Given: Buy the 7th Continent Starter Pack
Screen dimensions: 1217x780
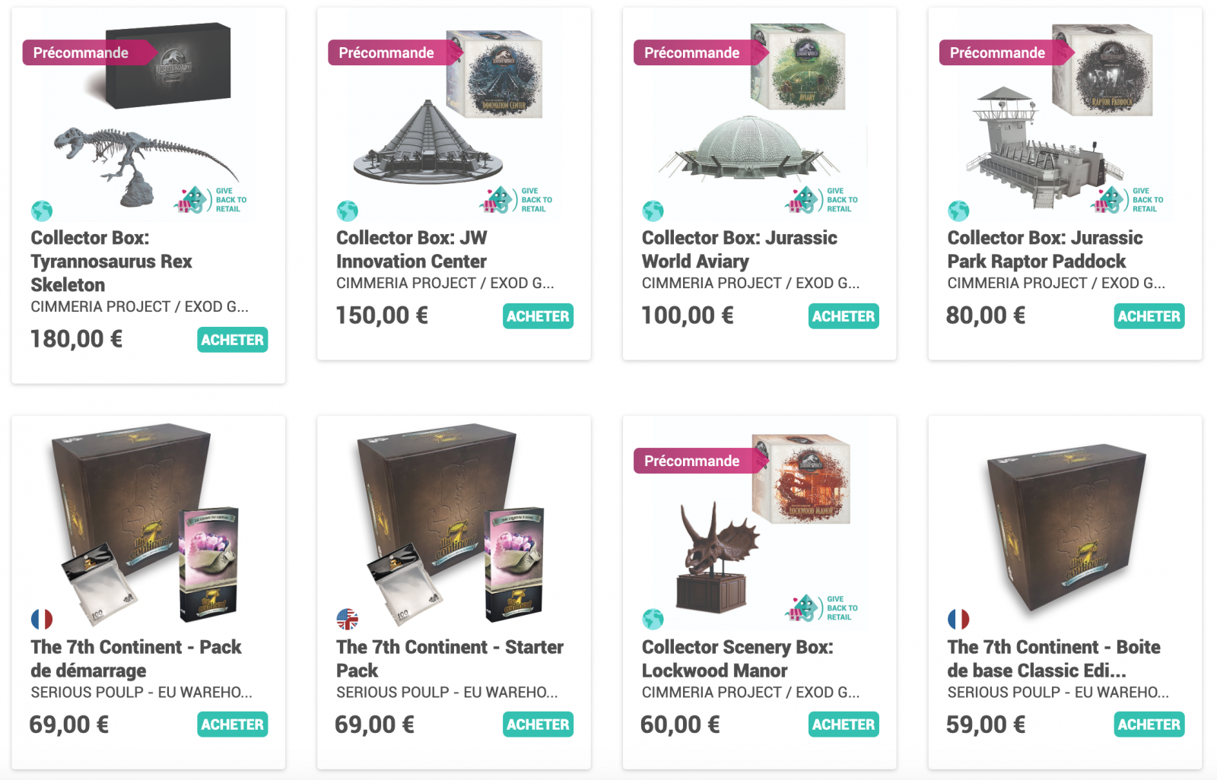Looking at the screenshot, I should (x=538, y=725).
